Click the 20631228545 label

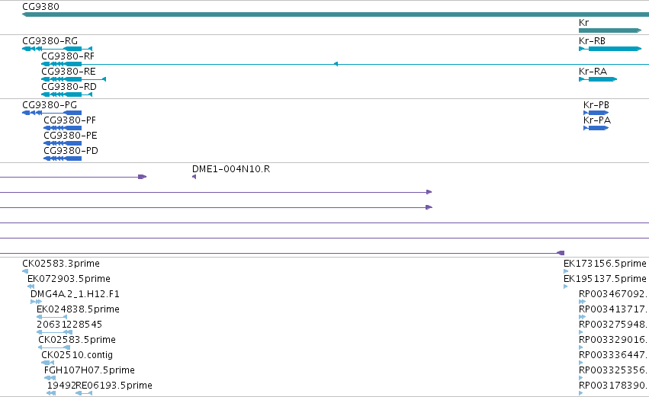pyautogui.click(x=69, y=325)
